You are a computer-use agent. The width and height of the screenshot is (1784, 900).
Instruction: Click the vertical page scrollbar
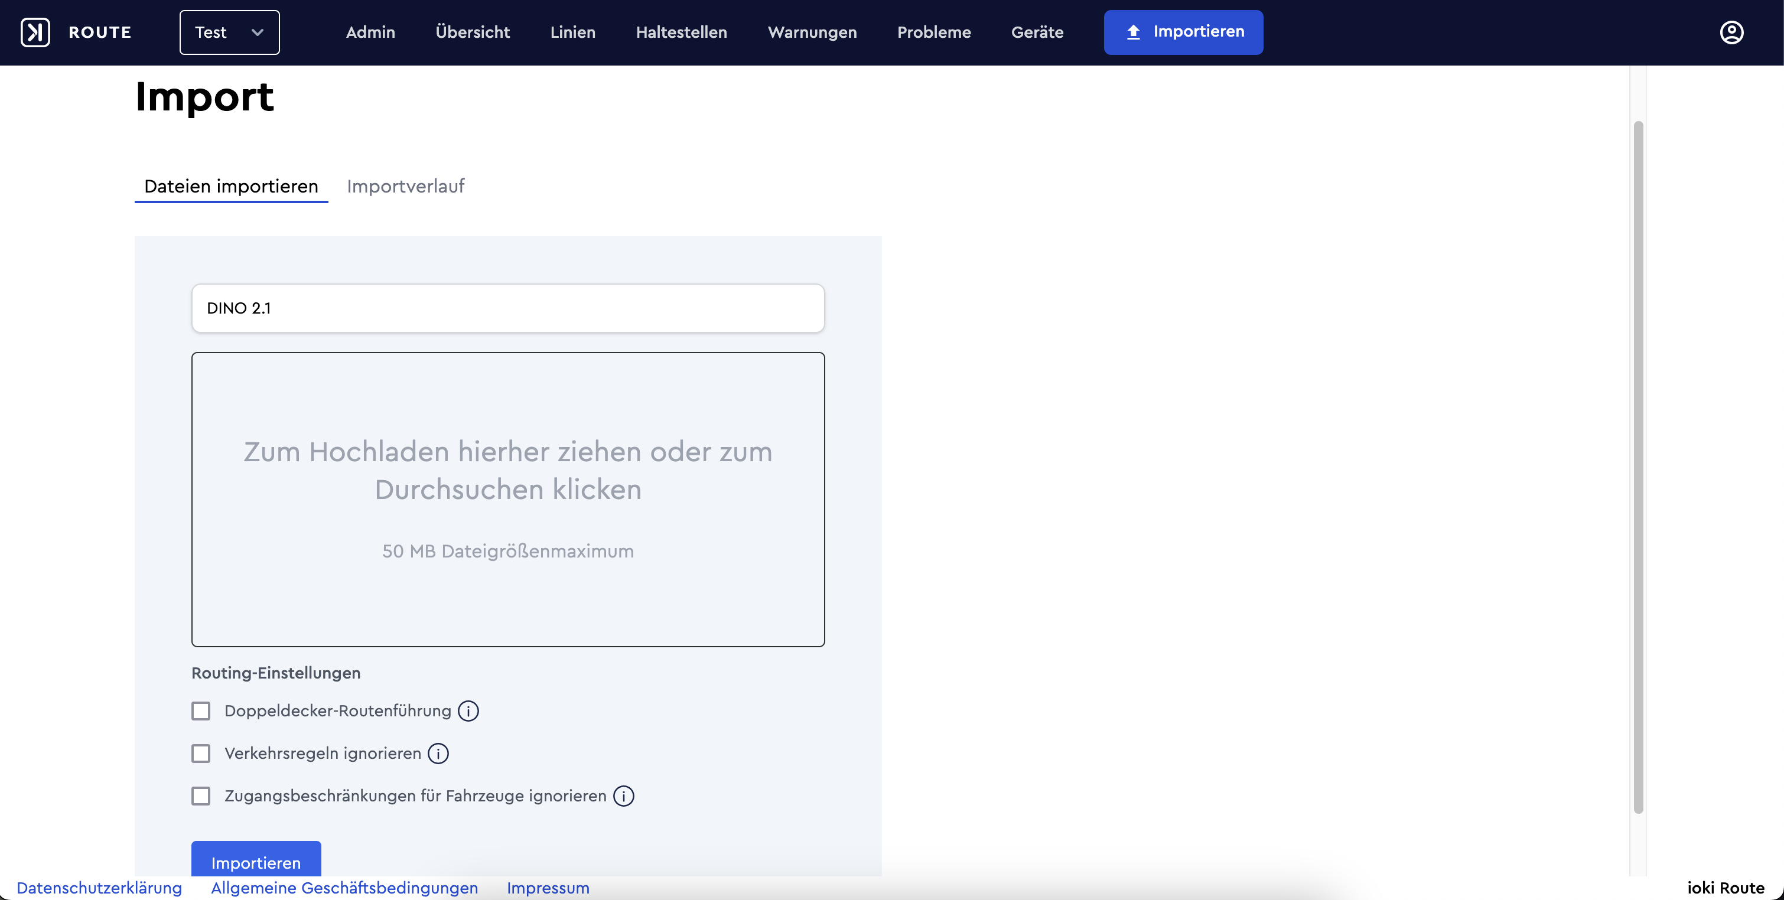[1638, 467]
